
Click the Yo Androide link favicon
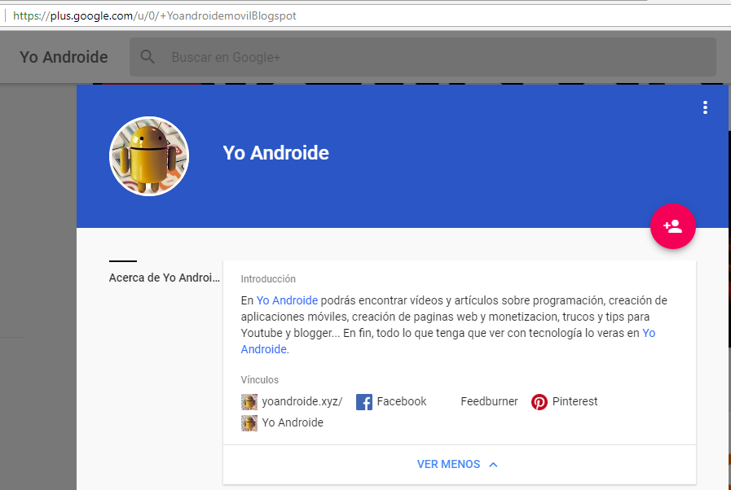pyautogui.click(x=249, y=423)
